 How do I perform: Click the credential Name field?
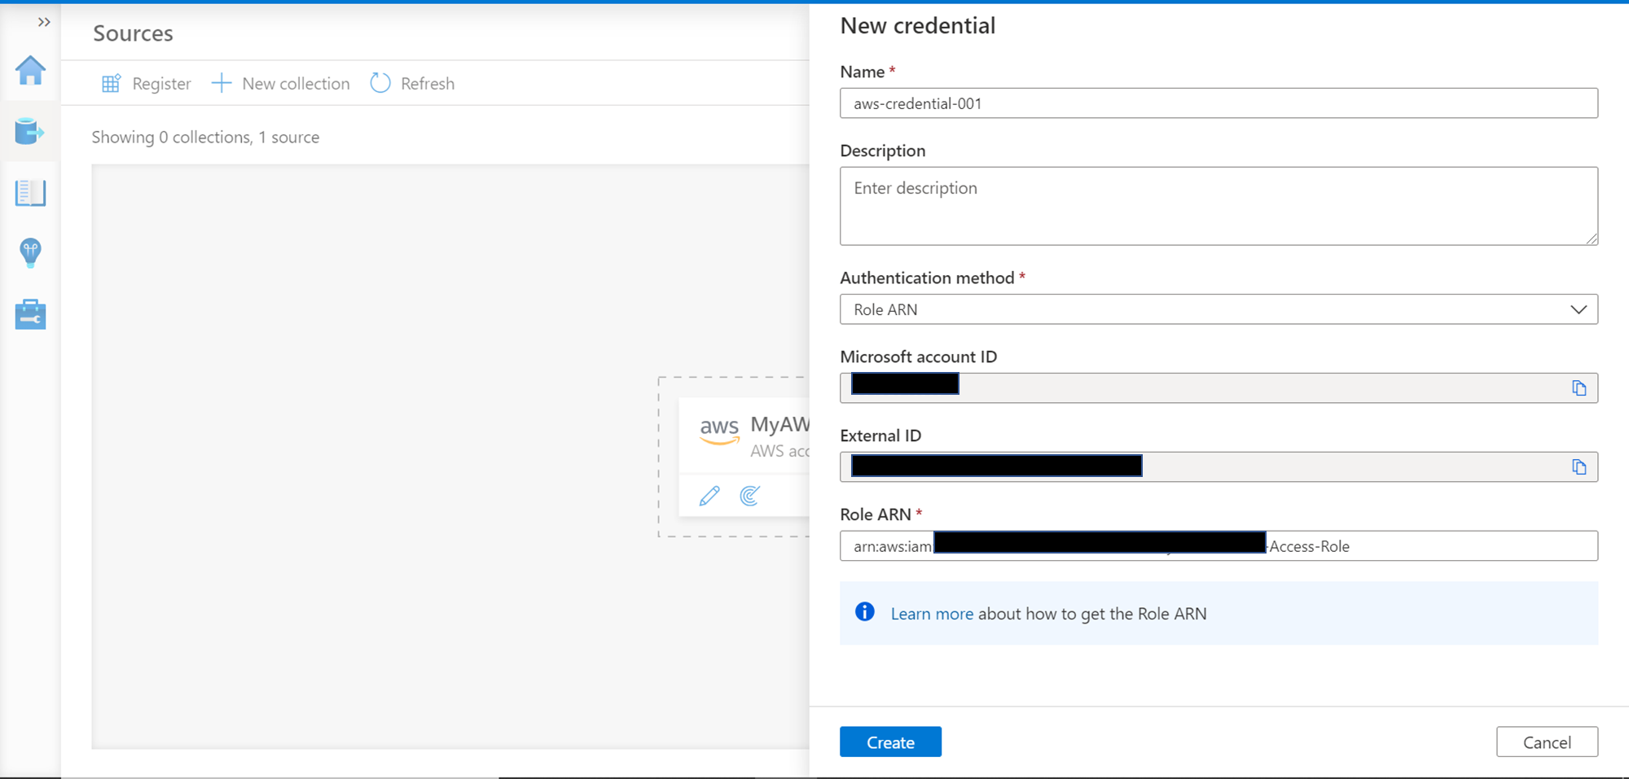pos(1218,103)
